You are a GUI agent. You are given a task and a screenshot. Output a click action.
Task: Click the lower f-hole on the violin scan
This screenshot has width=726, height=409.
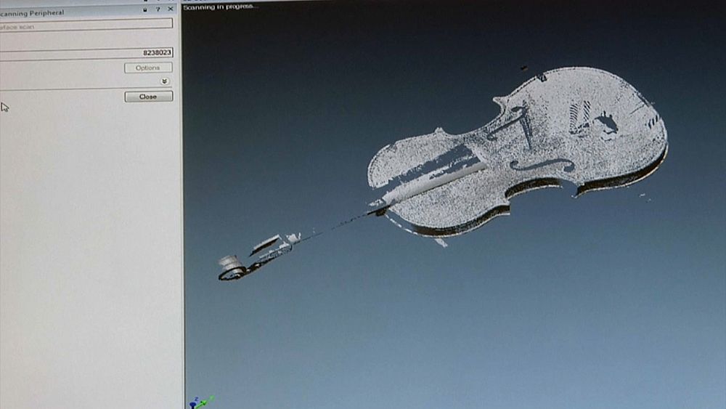coord(542,165)
